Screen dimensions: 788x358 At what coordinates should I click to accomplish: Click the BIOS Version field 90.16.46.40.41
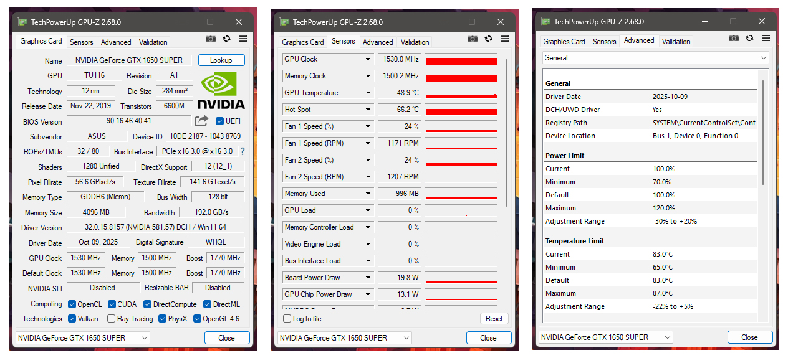(x=129, y=121)
